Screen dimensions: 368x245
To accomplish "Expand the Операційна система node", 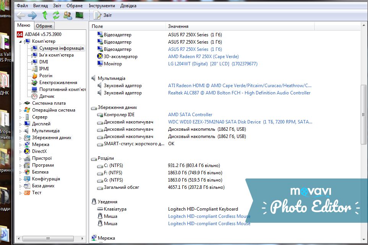I will tap(20, 110).
